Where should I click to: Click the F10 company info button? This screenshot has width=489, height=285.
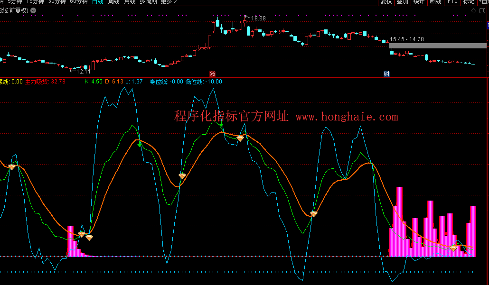452,2
